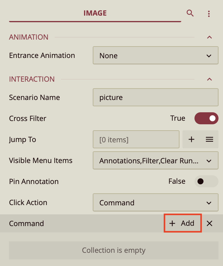Viewport: 223px width, 266px height.
Task: Open the Entrance Animation dropdown
Action: click(155, 56)
